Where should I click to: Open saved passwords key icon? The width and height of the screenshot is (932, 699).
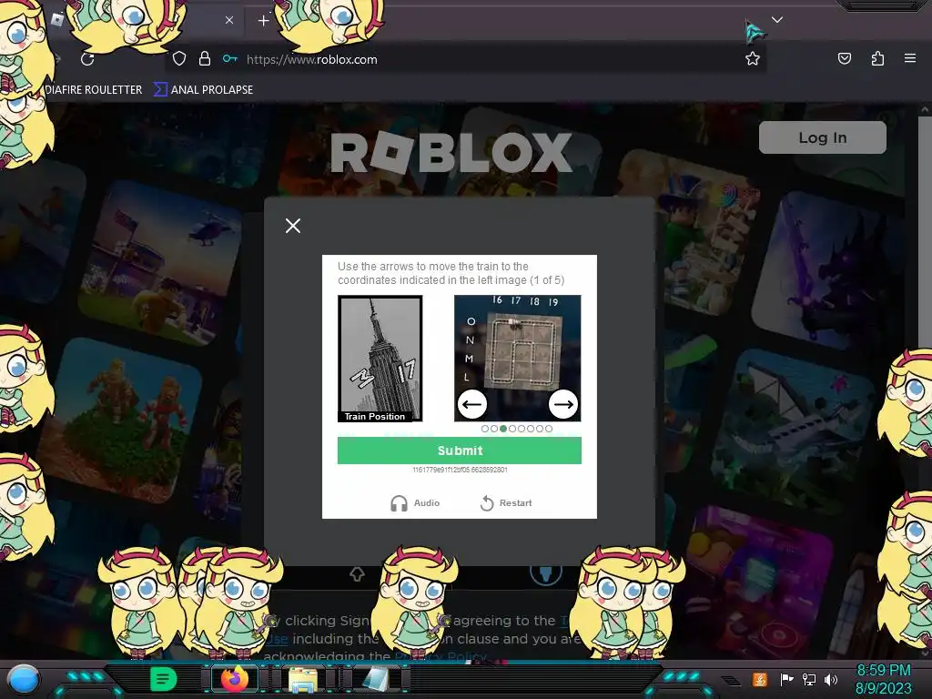click(x=230, y=58)
